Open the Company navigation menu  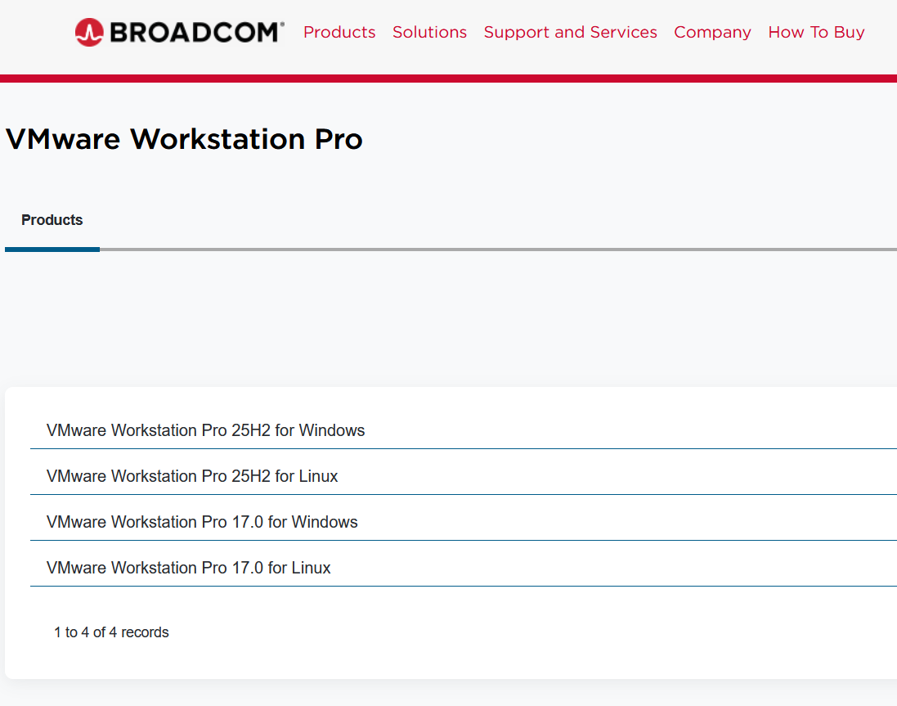712,33
